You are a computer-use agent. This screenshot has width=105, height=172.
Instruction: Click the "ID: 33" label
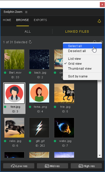[15, 77]
